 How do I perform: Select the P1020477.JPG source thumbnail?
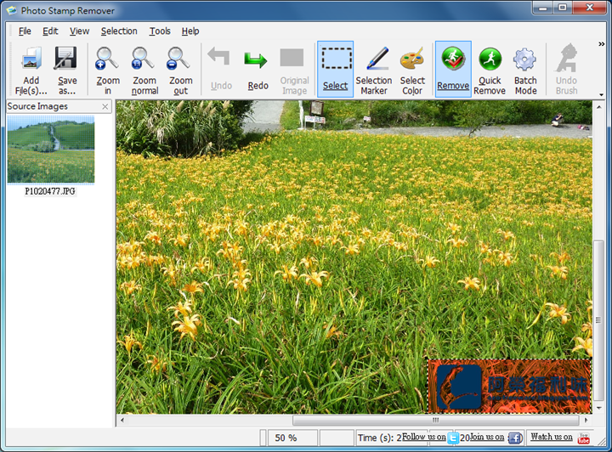(x=51, y=150)
